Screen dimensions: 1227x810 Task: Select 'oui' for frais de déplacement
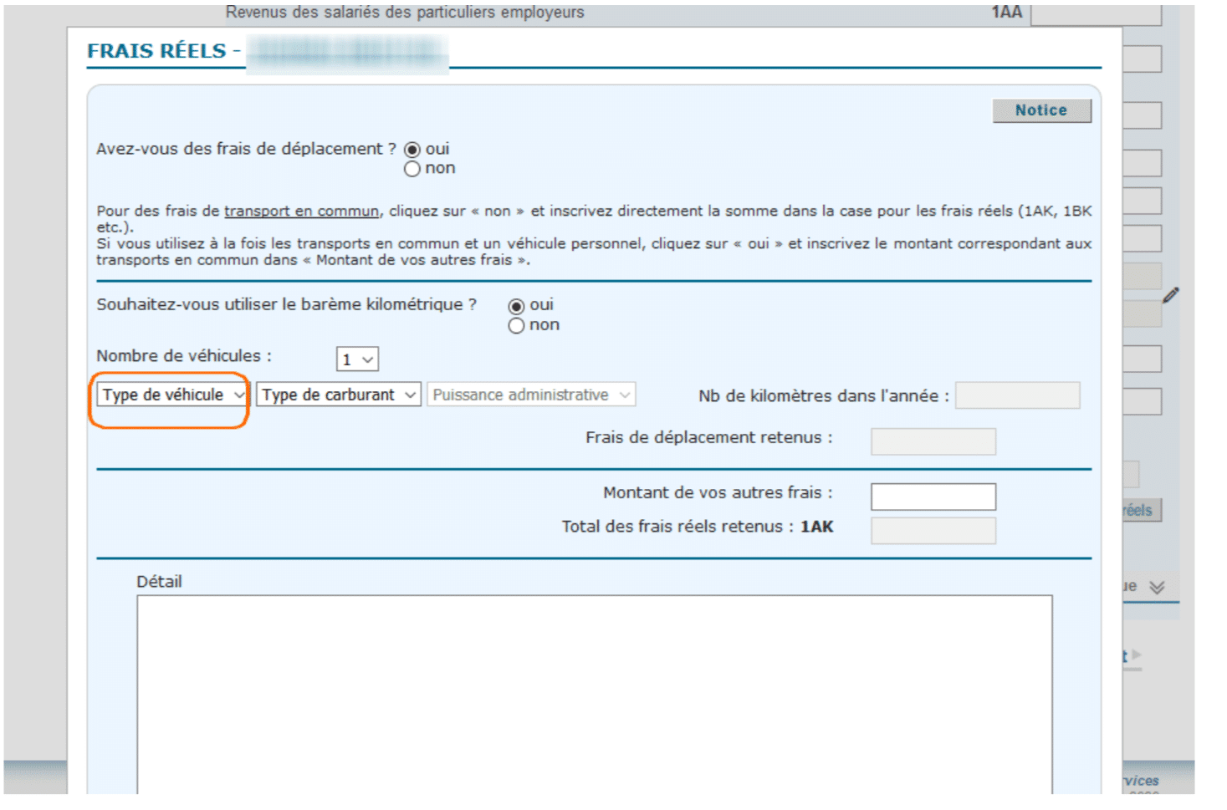click(x=412, y=150)
